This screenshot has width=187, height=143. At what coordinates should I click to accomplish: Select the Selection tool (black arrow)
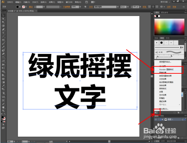pyautogui.click(x=3, y=15)
